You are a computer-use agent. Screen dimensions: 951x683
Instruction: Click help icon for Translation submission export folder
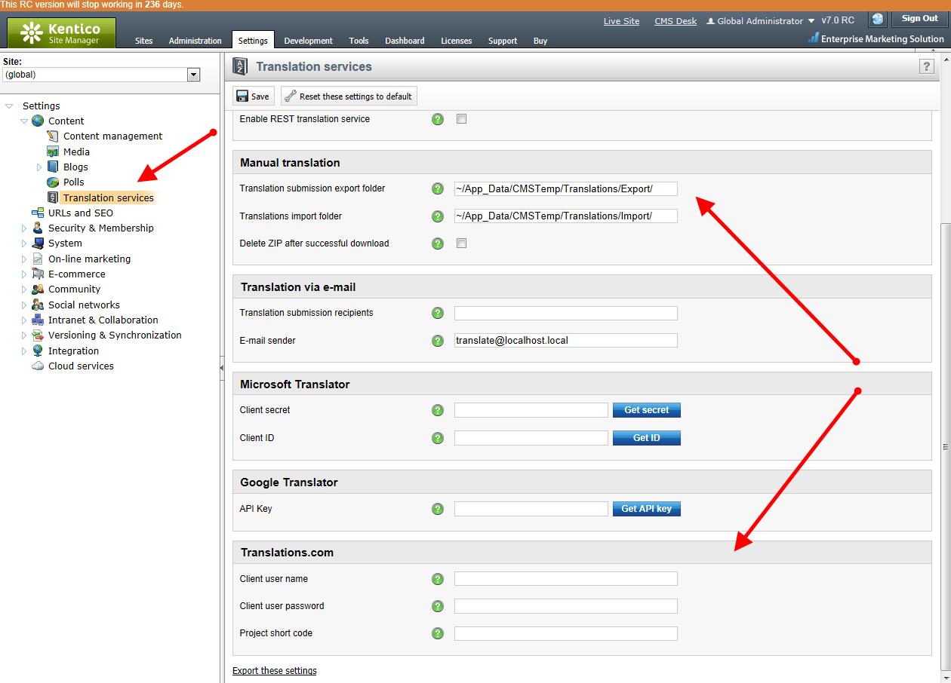(x=438, y=188)
